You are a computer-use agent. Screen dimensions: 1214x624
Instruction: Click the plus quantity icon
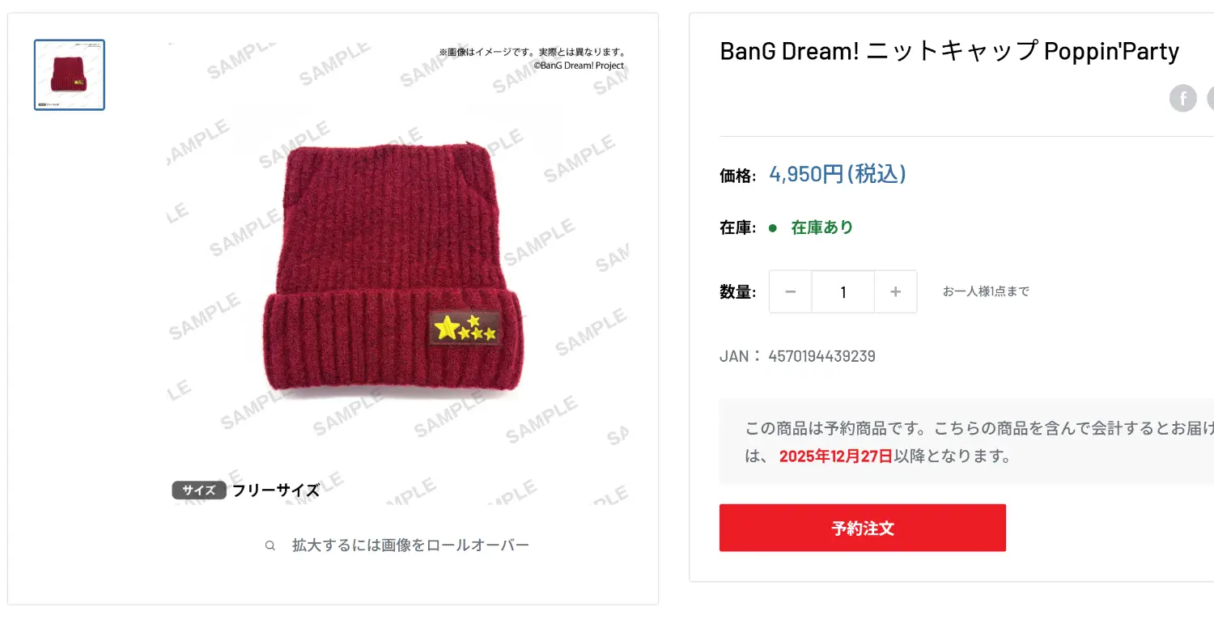pyautogui.click(x=895, y=291)
